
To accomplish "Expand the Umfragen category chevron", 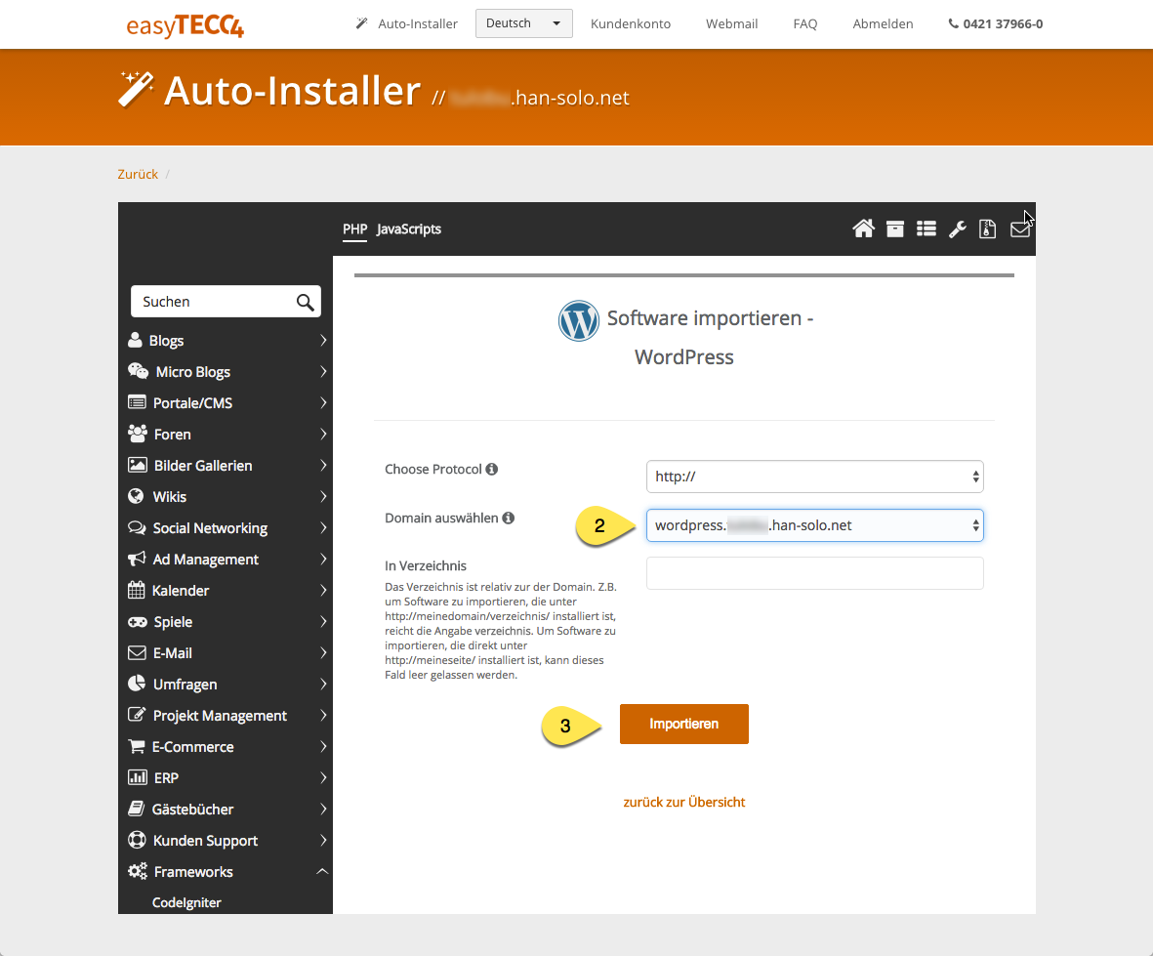I will (323, 684).
